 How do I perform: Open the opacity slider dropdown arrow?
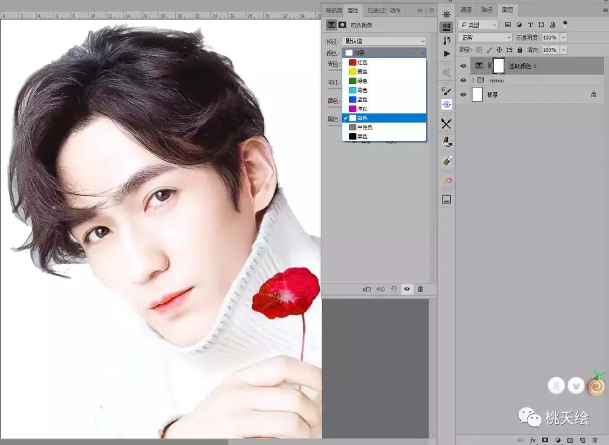click(563, 37)
